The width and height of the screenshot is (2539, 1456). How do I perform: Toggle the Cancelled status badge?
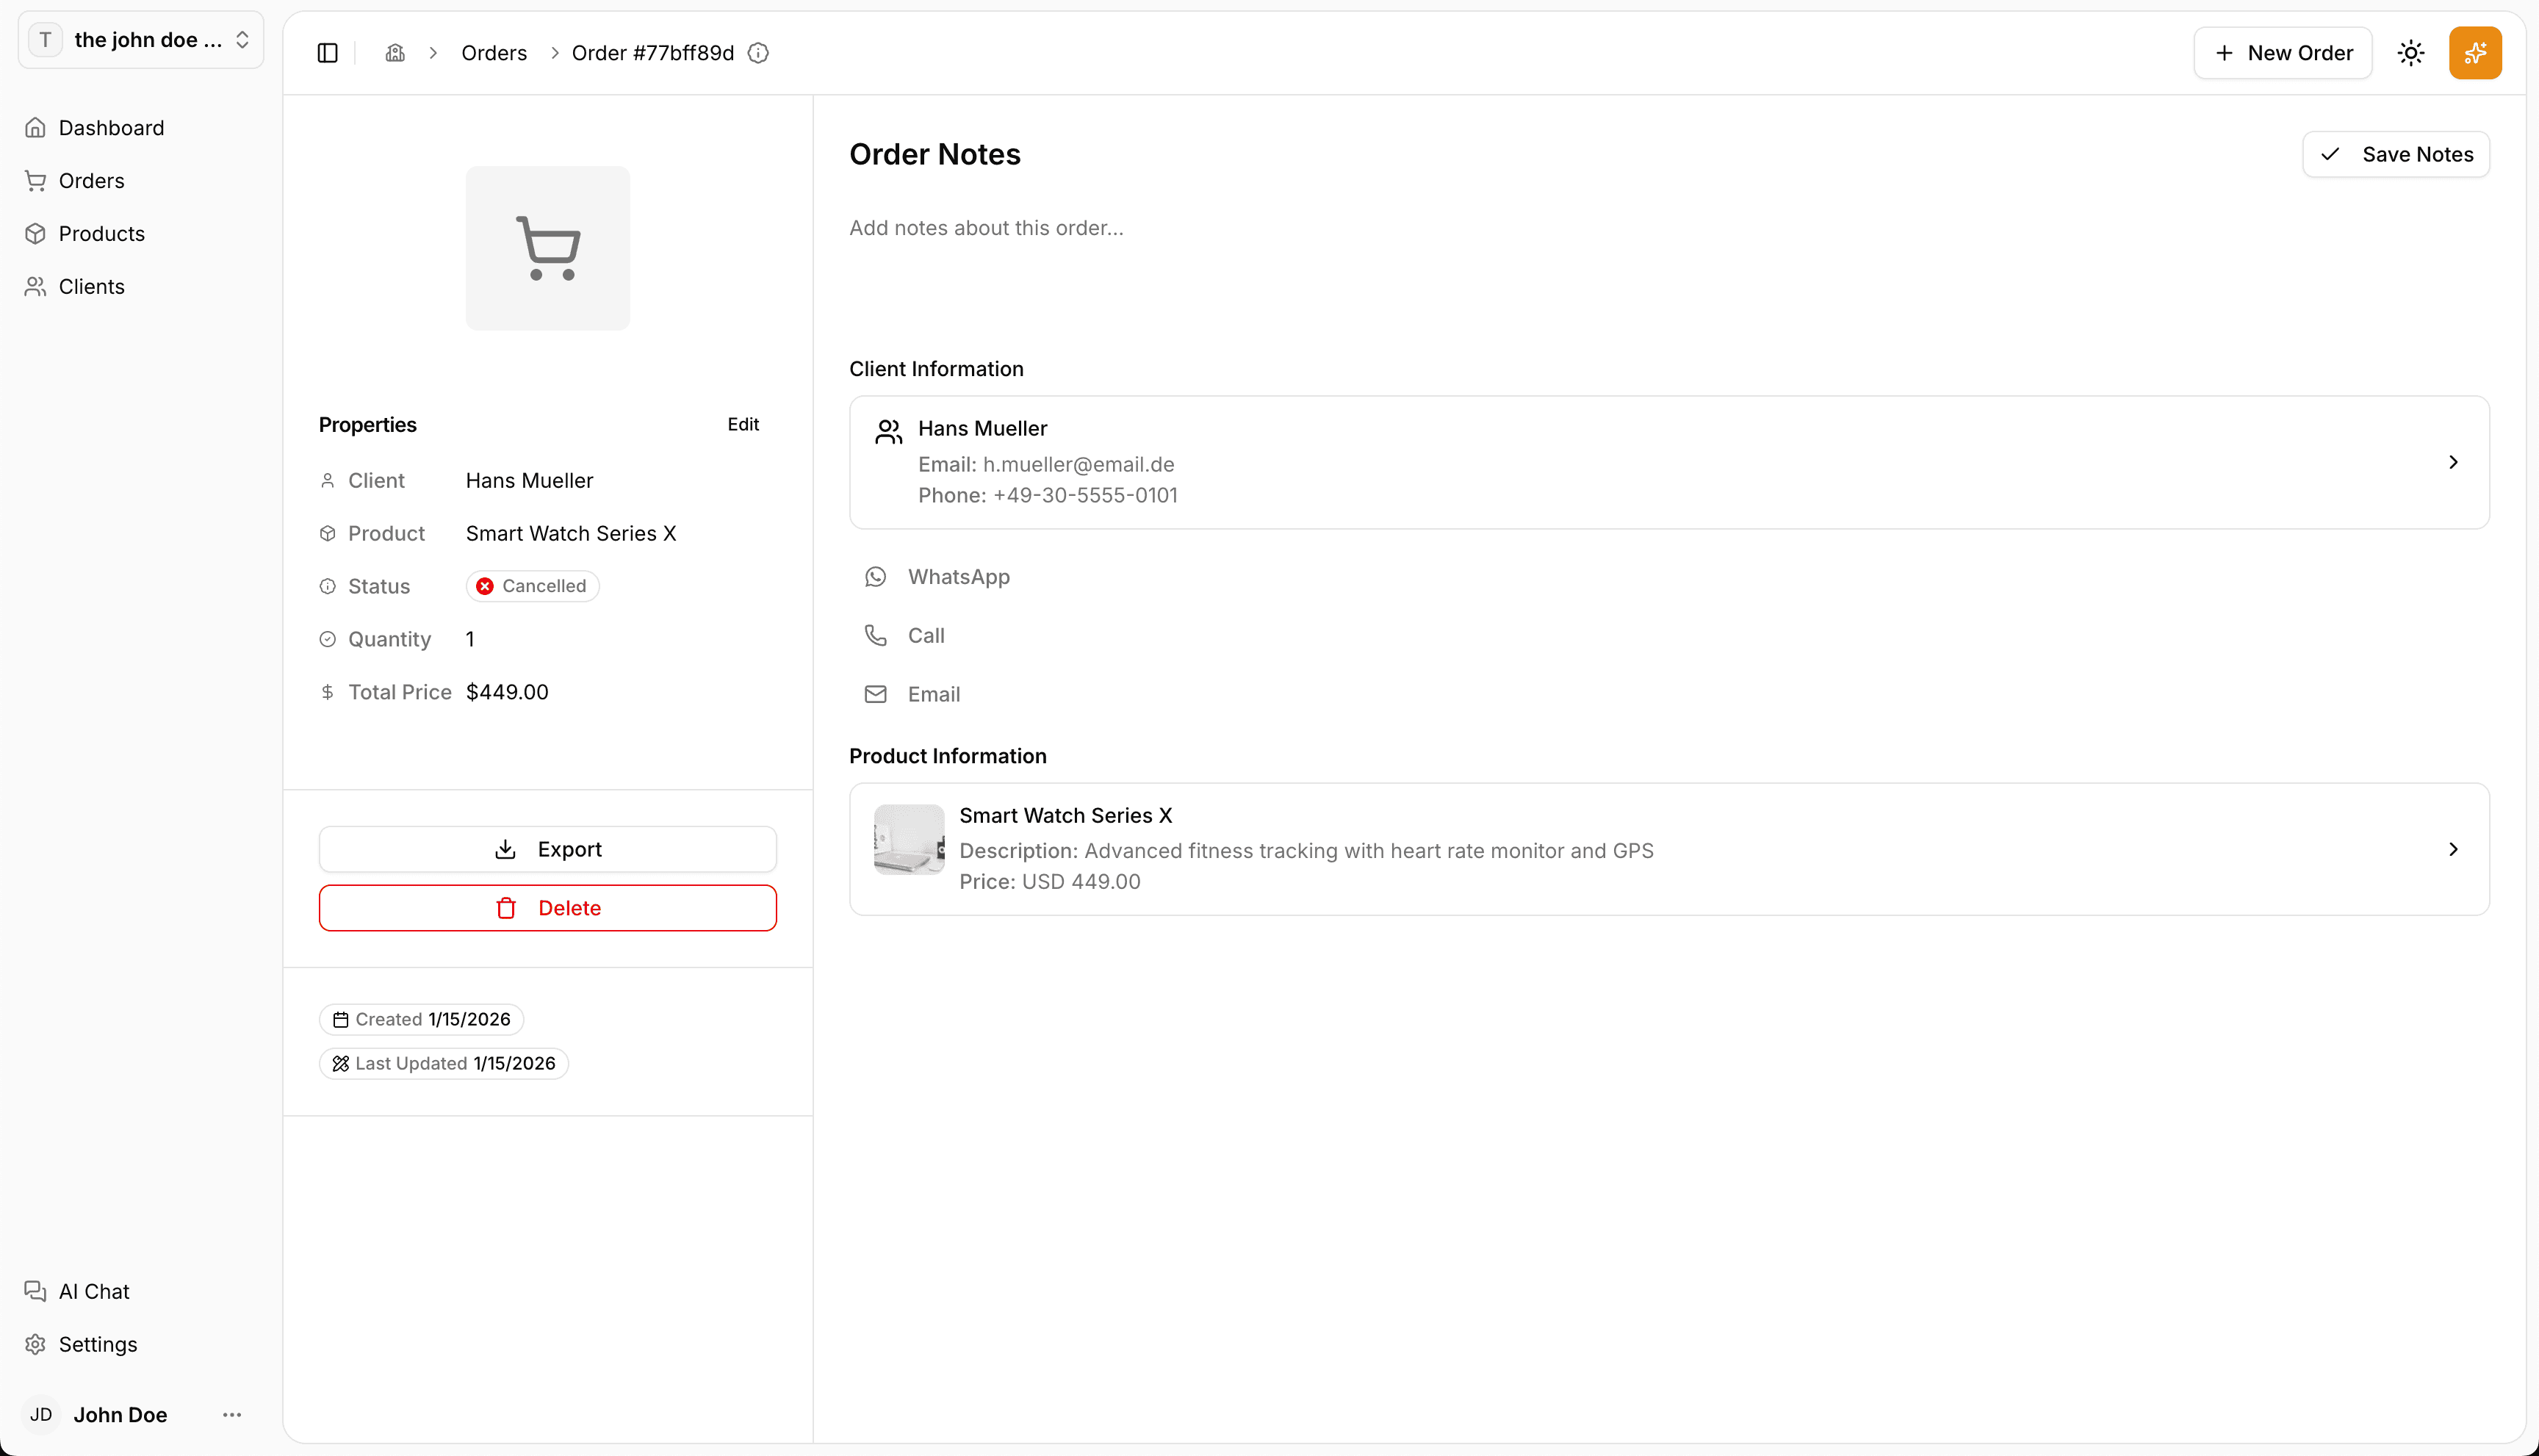(531, 585)
